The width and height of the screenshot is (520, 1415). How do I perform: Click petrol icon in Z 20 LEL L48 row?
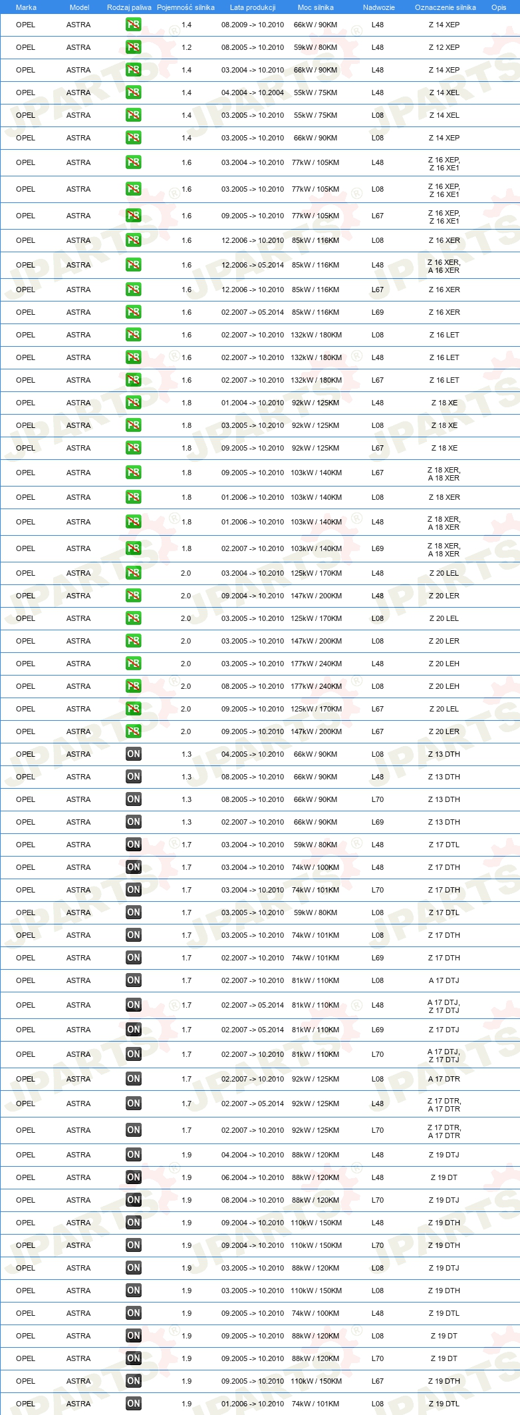point(134,573)
